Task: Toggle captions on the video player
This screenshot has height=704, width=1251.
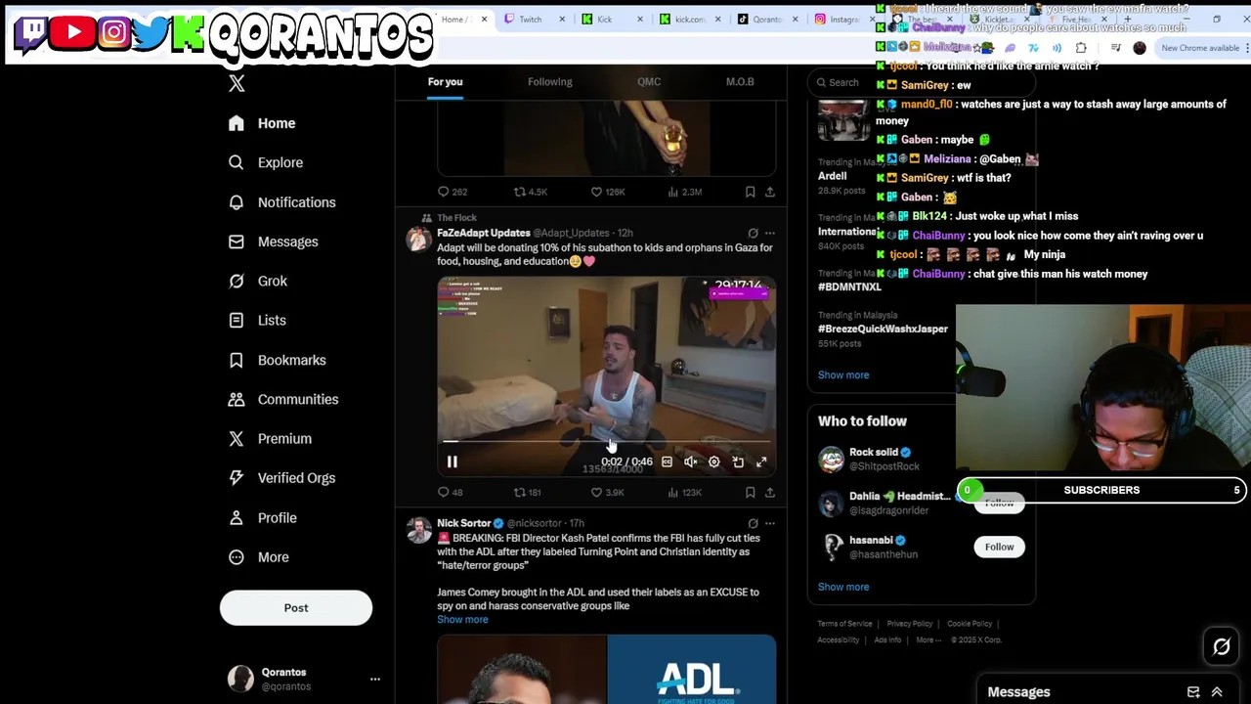Action: coord(667,462)
